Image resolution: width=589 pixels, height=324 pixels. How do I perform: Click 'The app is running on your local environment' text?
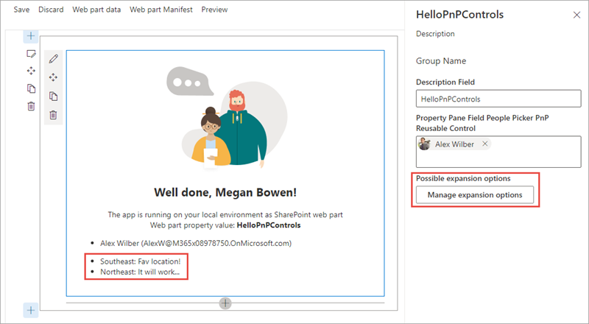[225, 214]
